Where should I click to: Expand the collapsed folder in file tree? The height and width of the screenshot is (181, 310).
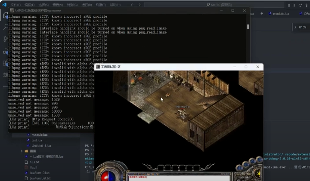pyautogui.click(x=22, y=151)
